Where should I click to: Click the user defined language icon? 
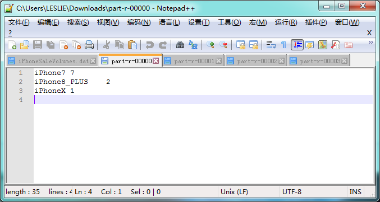click(x=310, y=45)
